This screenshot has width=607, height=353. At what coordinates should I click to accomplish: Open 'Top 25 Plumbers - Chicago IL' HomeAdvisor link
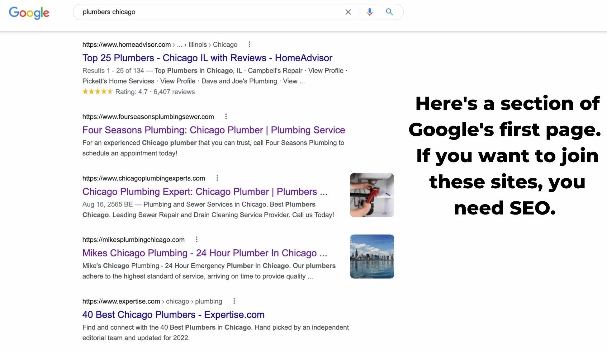[x=207, y=58]
